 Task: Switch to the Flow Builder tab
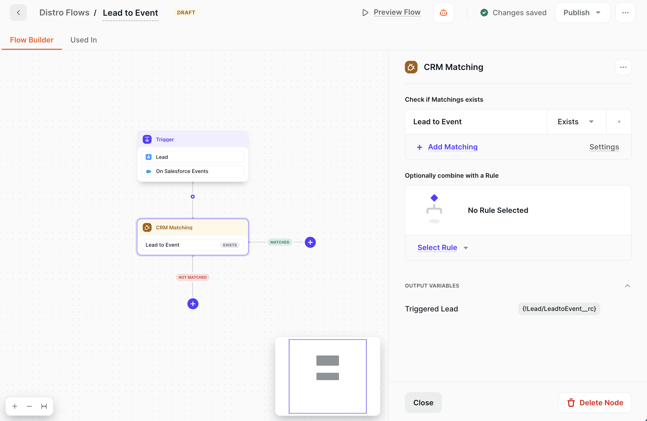pos(32,40)
